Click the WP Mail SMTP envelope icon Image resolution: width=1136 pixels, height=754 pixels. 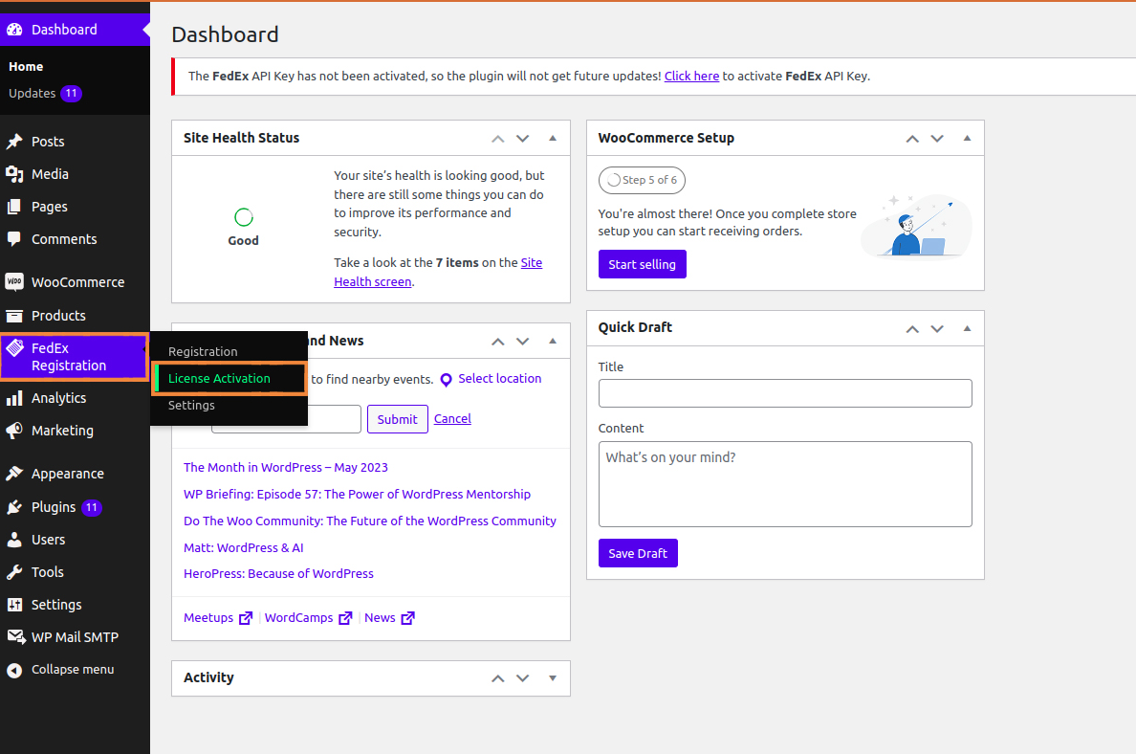coord(16,636)
